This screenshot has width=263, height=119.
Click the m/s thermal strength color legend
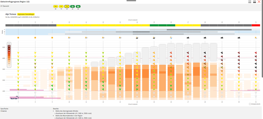click(9, 55)
